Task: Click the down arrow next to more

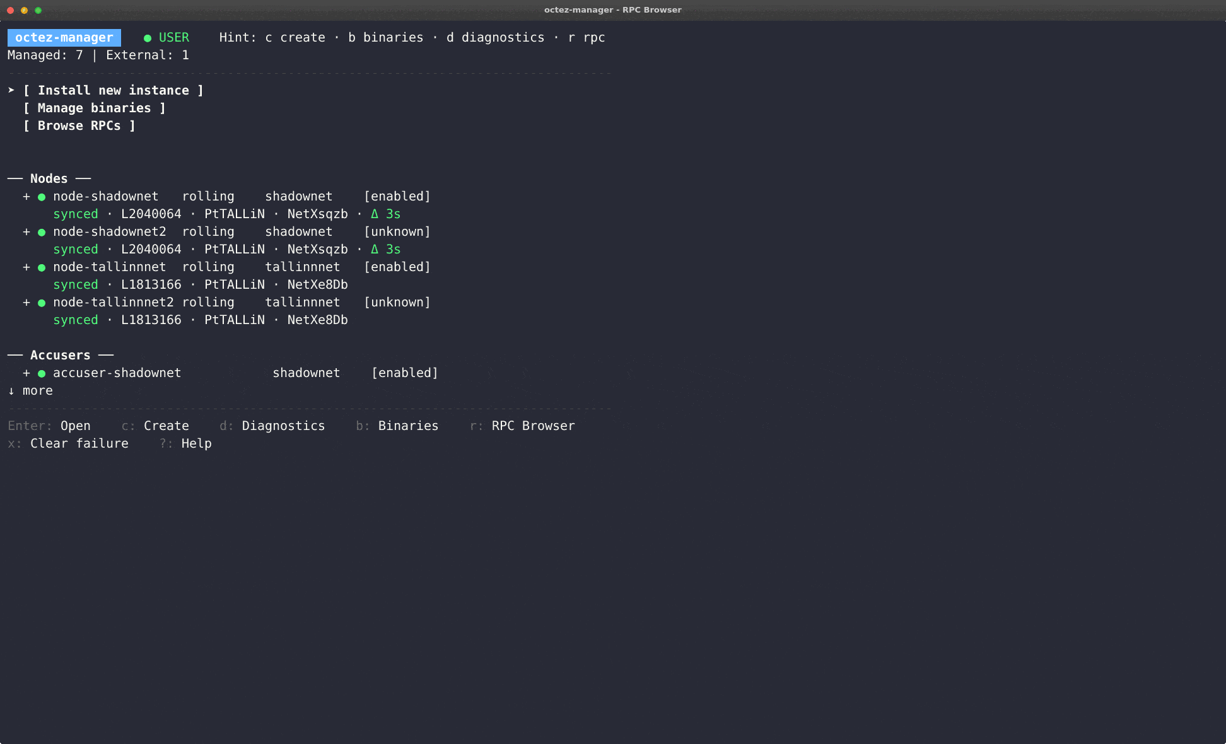Action: pos(11,391)
